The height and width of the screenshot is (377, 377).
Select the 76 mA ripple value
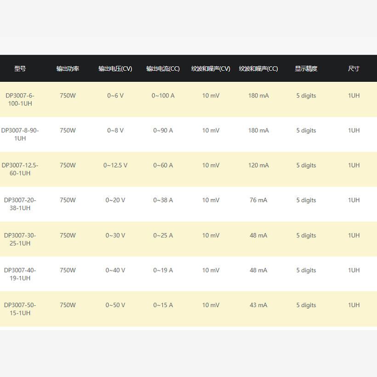258,200
